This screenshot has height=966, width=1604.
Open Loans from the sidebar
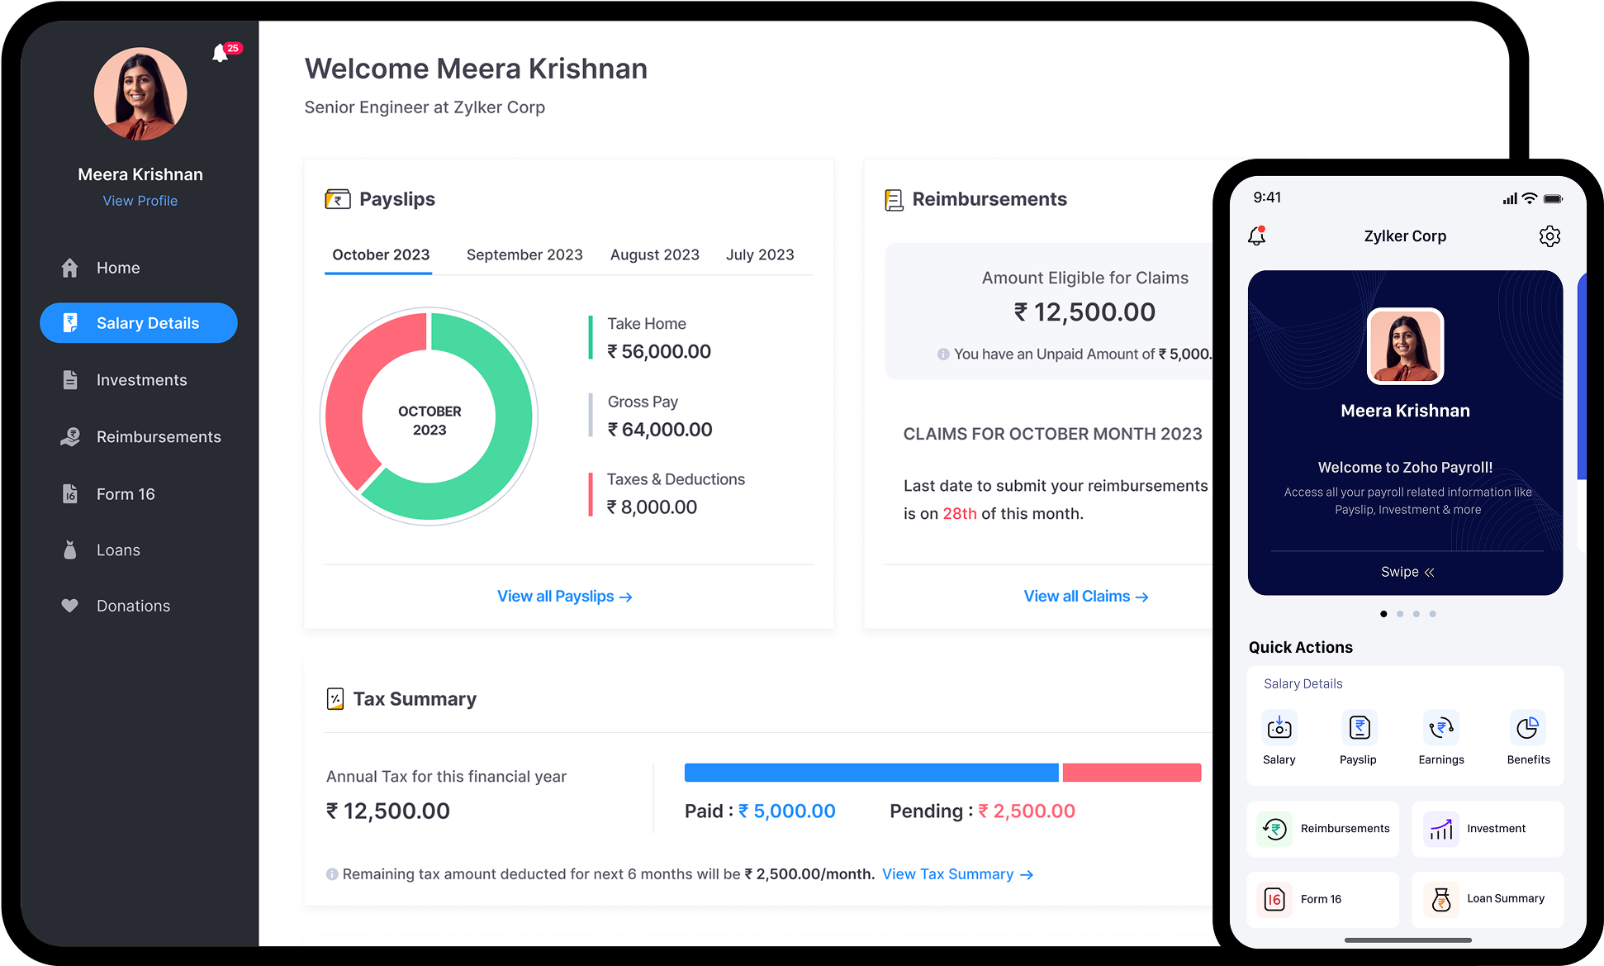69,550
